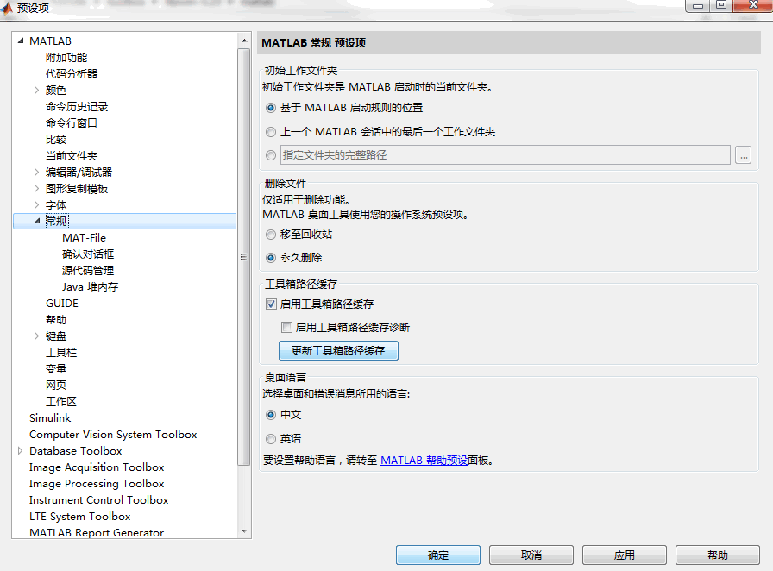This screenshot has width=773, height=571.
Task: Select 命令历史记录 in the tree
Action: (x=77, y=106)
